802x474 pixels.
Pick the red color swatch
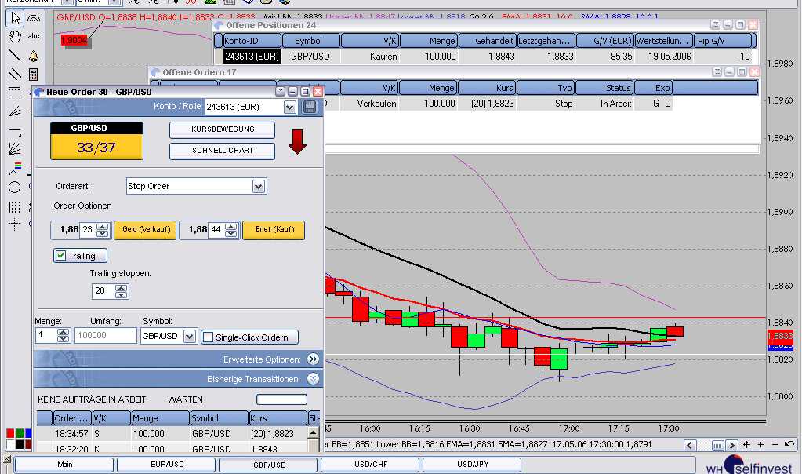10,433
